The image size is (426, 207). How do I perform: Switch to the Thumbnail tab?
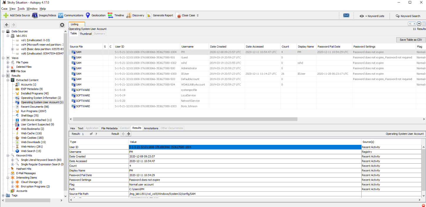point(86,34)
